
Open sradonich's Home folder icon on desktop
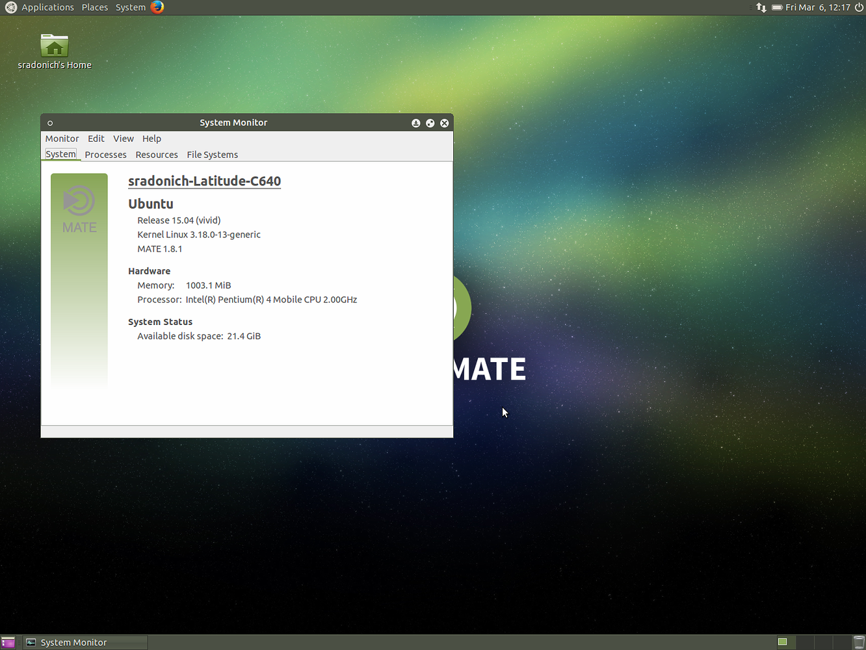point(55,51)
